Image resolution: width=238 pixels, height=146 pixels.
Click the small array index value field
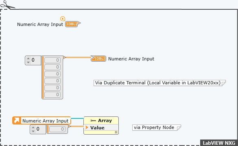[x=40, y=129]
